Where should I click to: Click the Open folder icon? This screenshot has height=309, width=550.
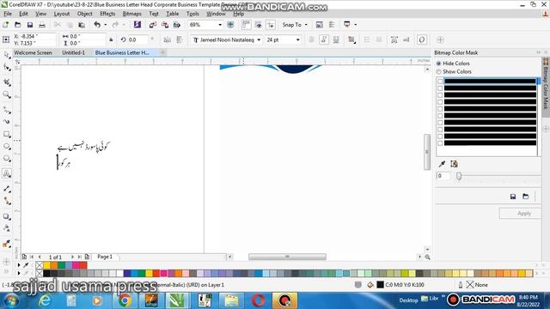[x=17, y=25]
